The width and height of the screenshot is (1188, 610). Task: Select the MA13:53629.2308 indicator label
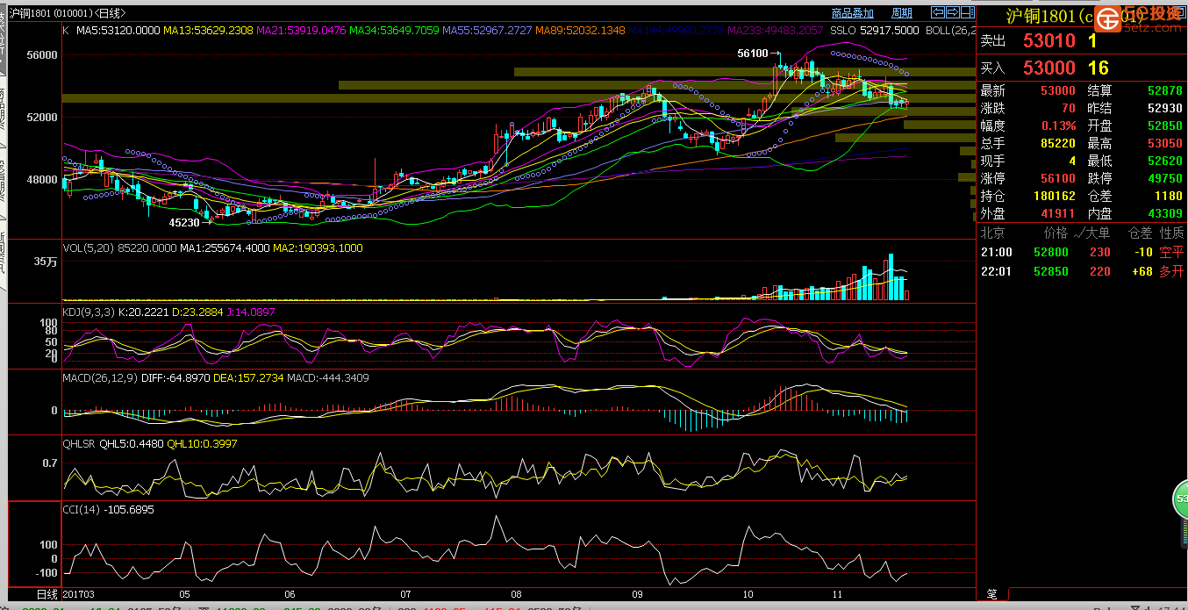pyautogui.click(x=209, y=30)
